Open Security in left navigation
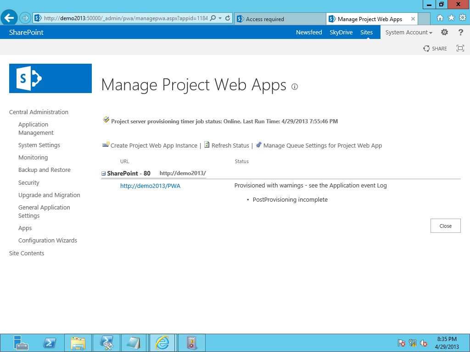Viewport: 470px width, 352px height. point(29,182)
